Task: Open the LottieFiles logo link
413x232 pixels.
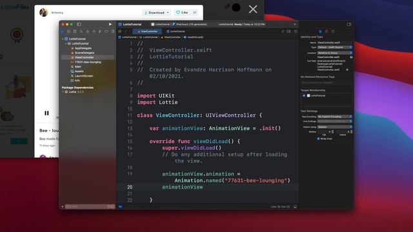Action: pos(14,7)
